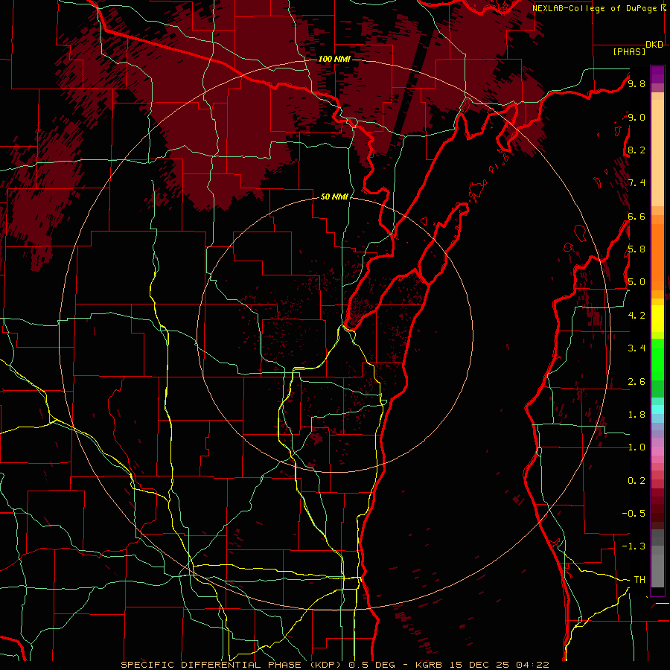Viewport: 670px width, 670px height.
Task: Click the -0.5 scale value
Action: (x=634, y=514)
